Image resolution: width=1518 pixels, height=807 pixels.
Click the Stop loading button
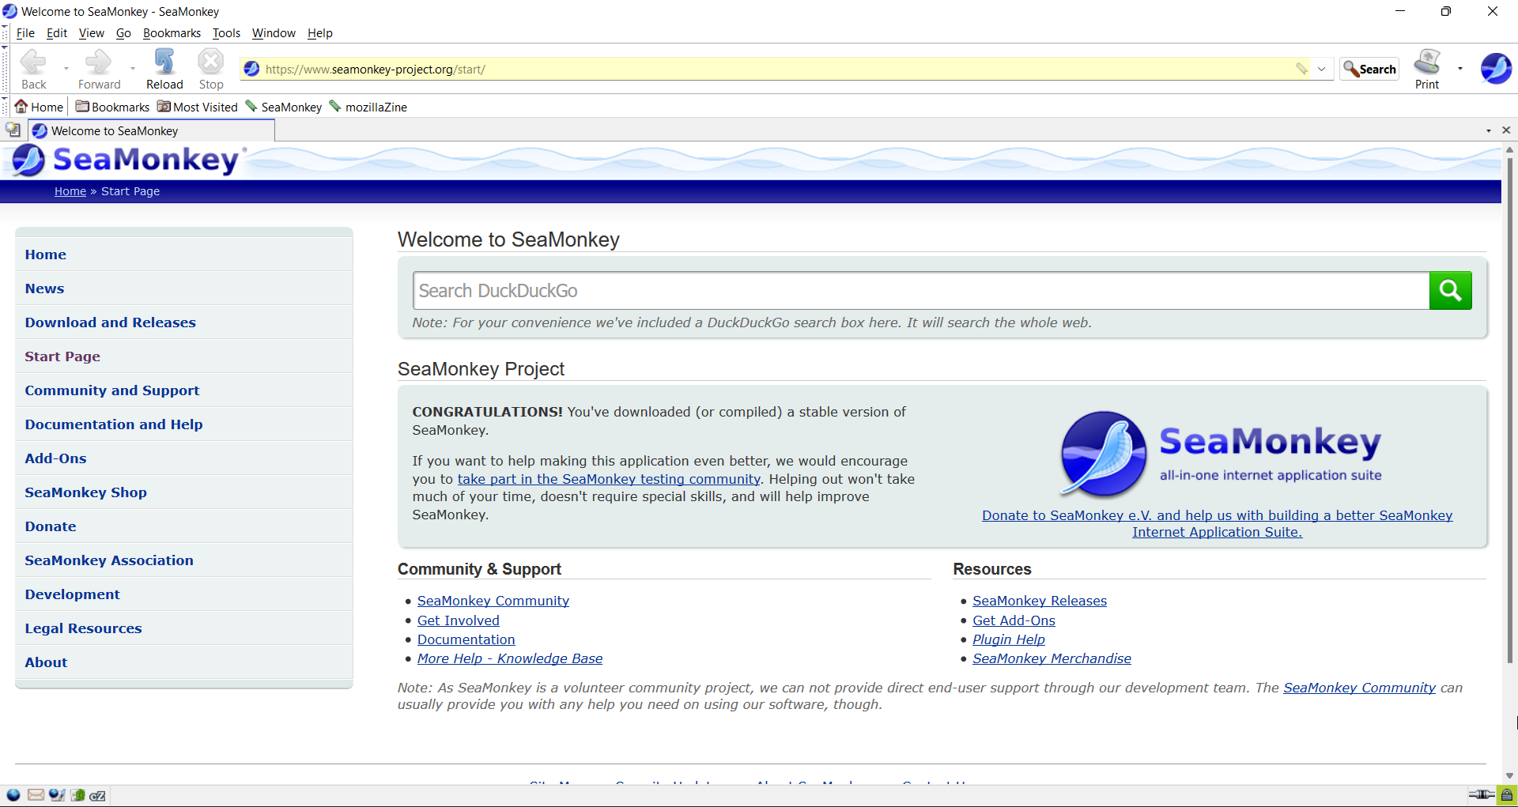pos(211,69)
